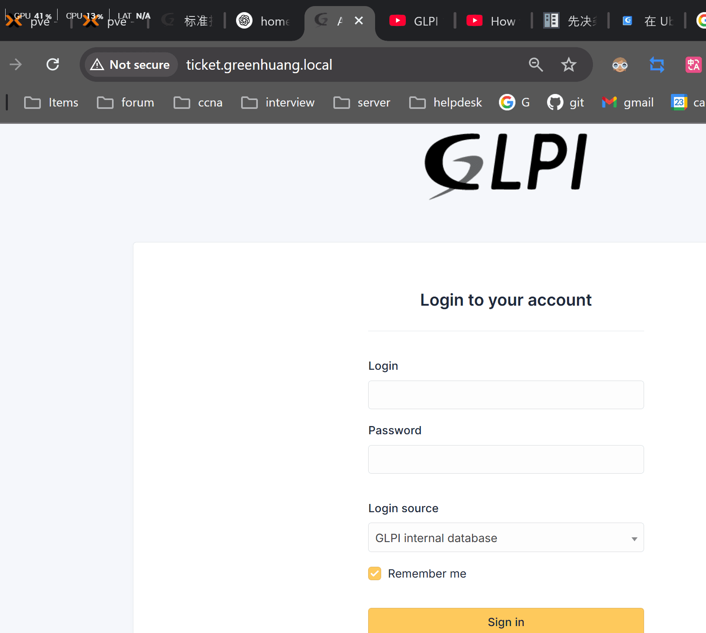Switch to the ChatGPT home tab
This screenshot has height=633, width=706.
coord(263,20)
